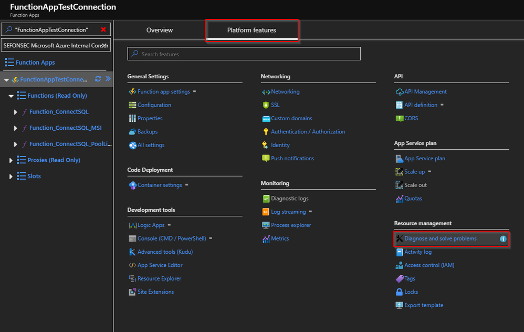Expand the Proxies (Read Only) node
This screenshot has width=524, height=332.
tap(11, 160)
